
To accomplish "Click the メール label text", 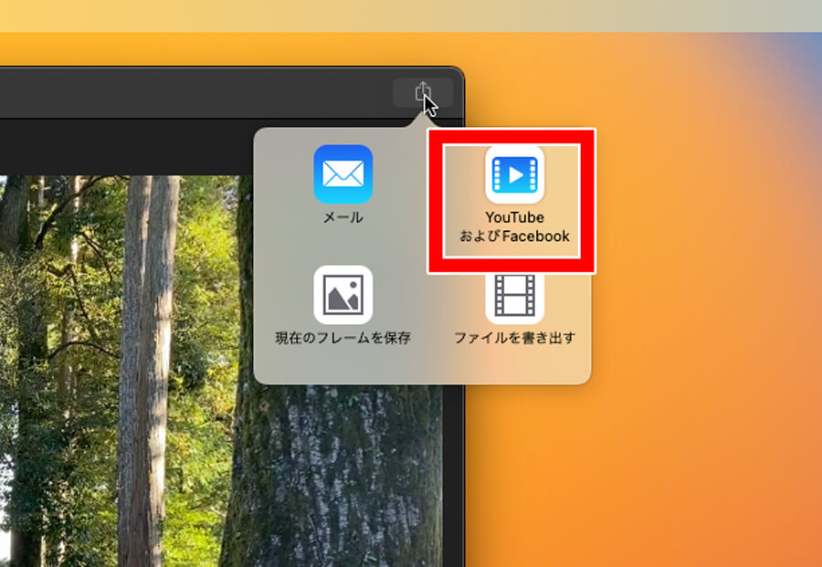I will pyautogui.click(x=343, y=217).
